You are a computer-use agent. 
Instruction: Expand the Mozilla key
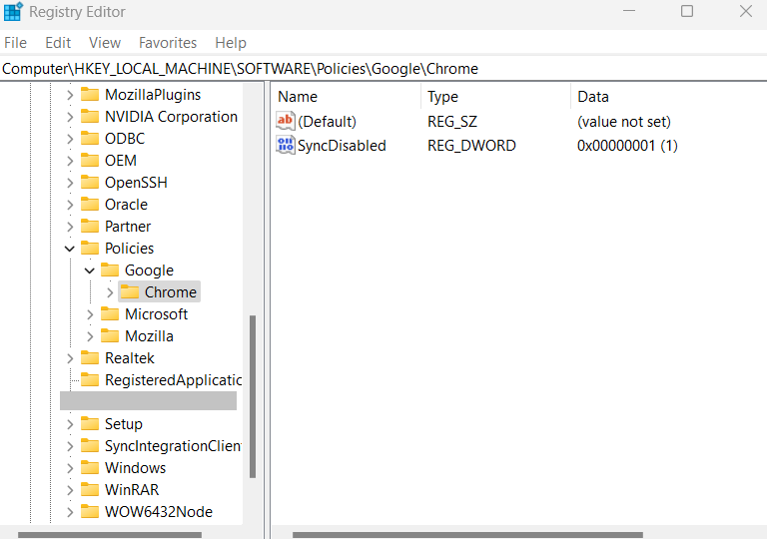pos(90,336)
